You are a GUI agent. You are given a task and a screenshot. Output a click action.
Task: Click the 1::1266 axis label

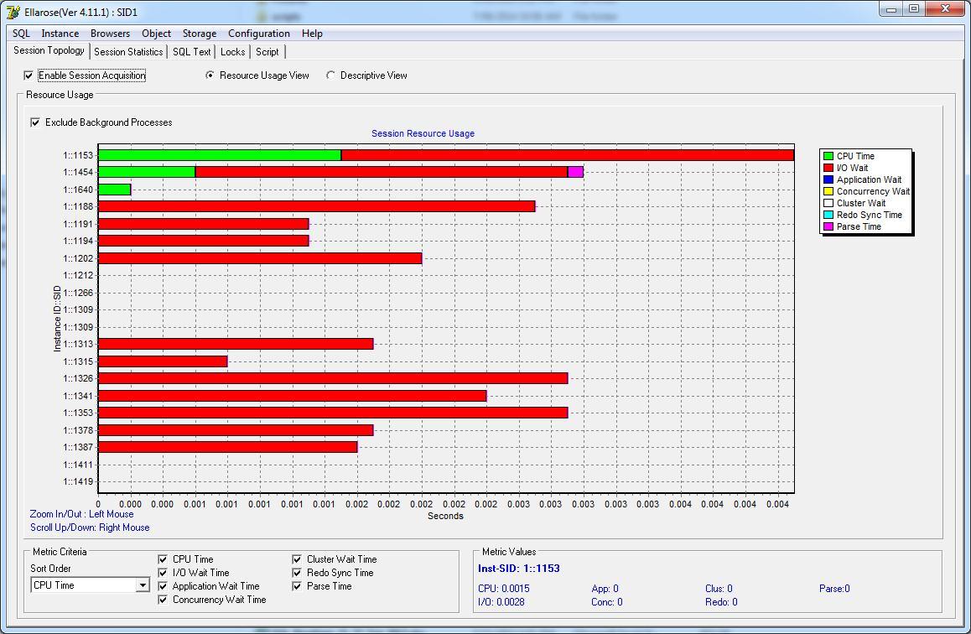78,293
